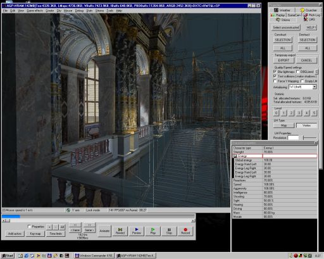The image size is (324, 259).
Task: Select Level 3 button
Action: [x=299, y=113]
